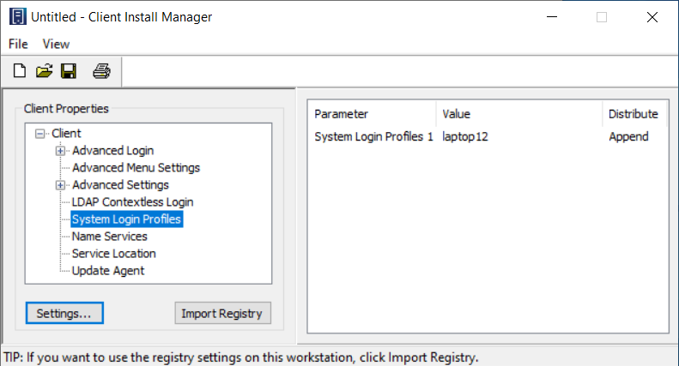679x366 pixels.
Task: Click the New file toolbar icon
Action: 20,71
